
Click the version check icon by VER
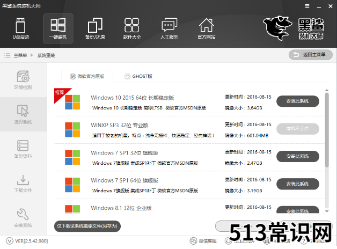pos(10,241)
